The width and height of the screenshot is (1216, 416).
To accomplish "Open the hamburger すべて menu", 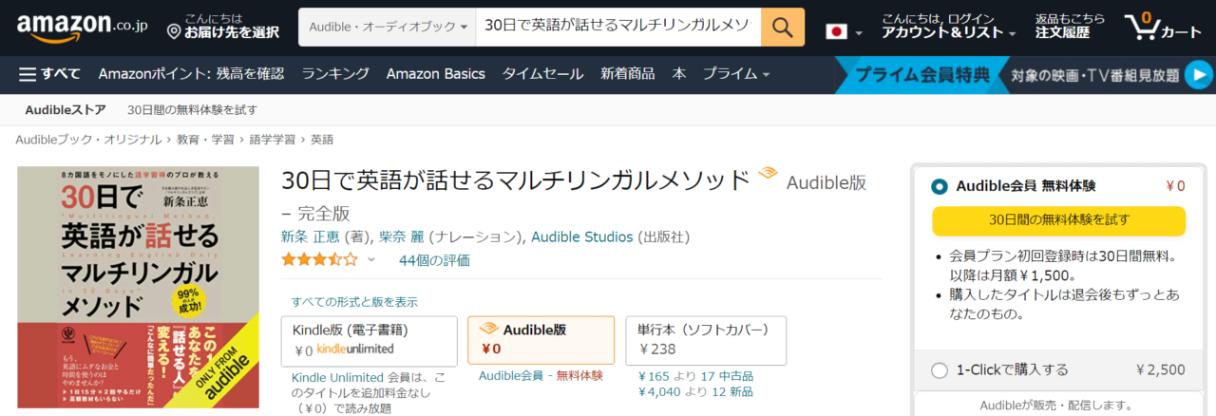I will coord(49,74).
